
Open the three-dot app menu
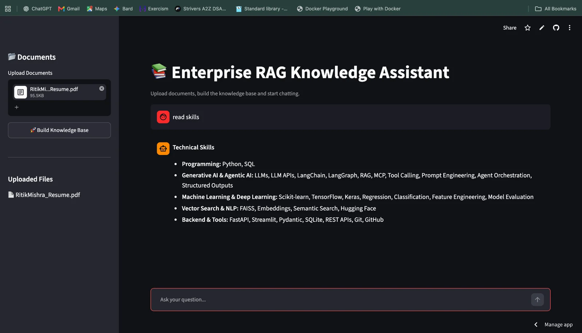tap(569, 28)
